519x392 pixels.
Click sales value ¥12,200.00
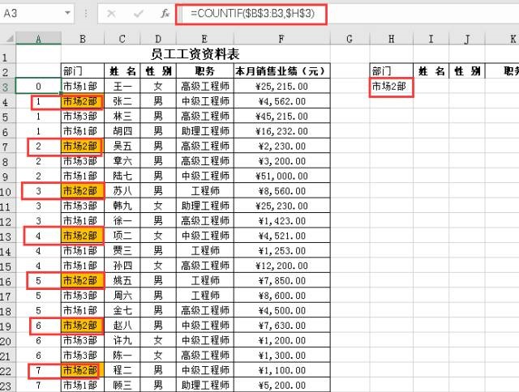(281, 266)
